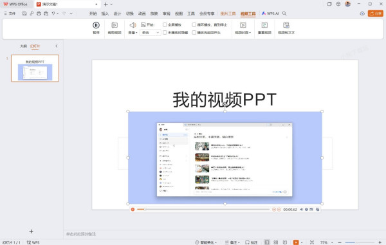Switch to the 设计 ribbon tab

click(x=117, y=14)
